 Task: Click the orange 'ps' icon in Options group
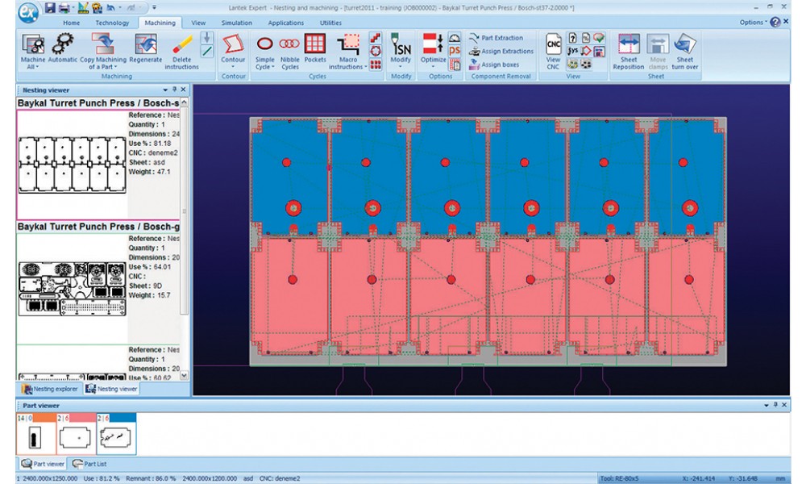455,51
